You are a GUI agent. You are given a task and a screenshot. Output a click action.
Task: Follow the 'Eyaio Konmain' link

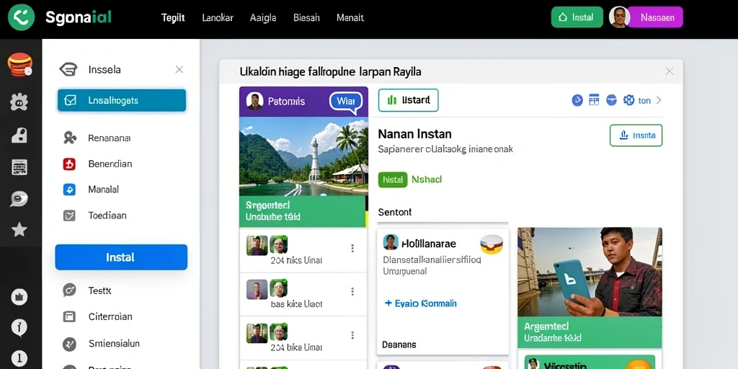coord(421,303)
